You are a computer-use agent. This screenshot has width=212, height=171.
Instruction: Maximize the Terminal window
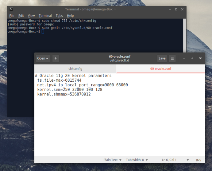[x=176, y=9]
